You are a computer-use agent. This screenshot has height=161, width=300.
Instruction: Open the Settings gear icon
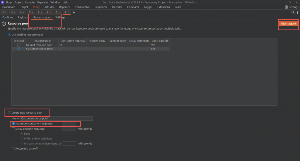287,7
